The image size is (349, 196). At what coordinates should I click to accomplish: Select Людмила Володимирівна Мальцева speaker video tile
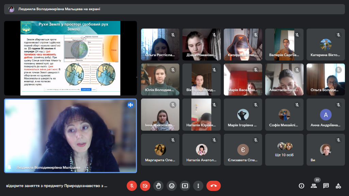coord(70,136)
